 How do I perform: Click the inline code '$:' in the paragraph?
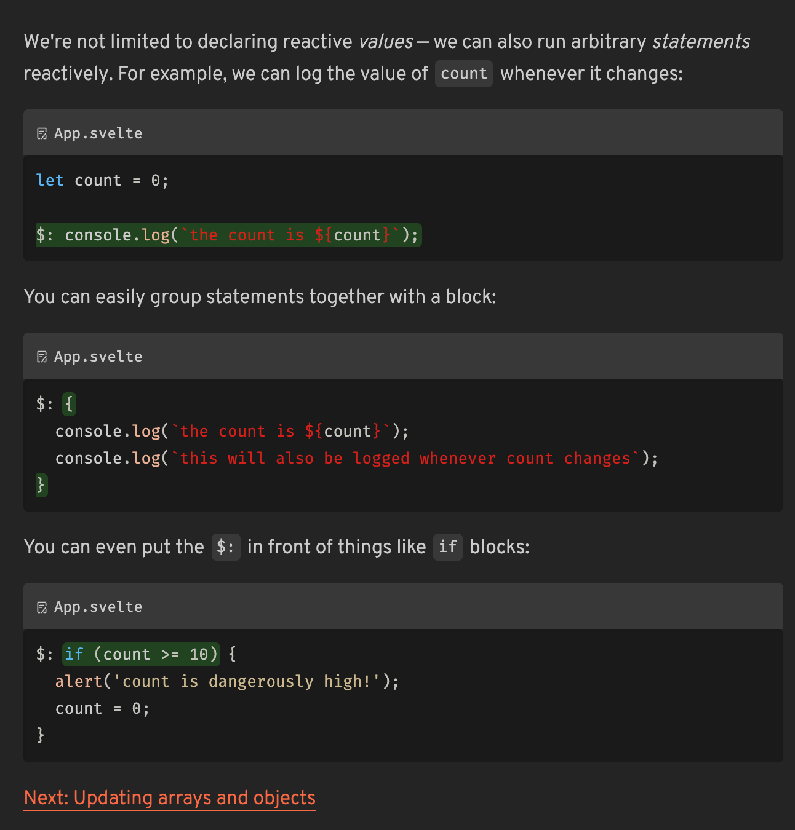226,547
